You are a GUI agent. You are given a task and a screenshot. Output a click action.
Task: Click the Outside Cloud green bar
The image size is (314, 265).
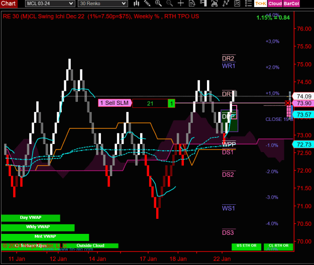click(x=90, y=245)
